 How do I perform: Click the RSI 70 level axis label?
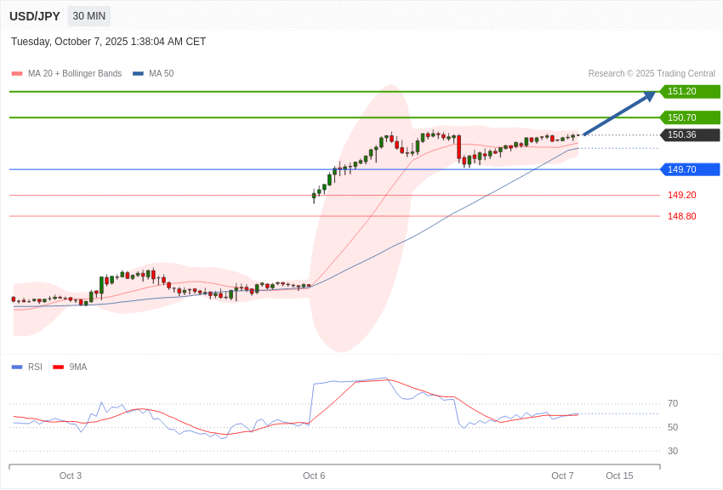[x=673, y=403]
